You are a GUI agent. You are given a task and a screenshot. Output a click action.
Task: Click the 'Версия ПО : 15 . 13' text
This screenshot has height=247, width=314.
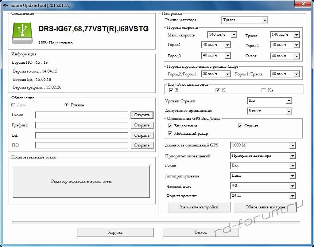pyautogui.click(x=30, y=62)
